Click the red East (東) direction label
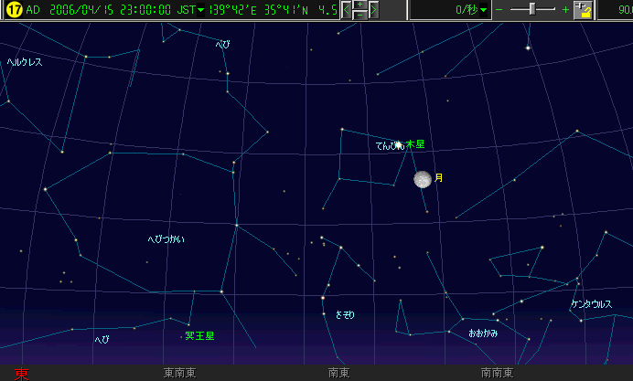 tap(21, 373)
